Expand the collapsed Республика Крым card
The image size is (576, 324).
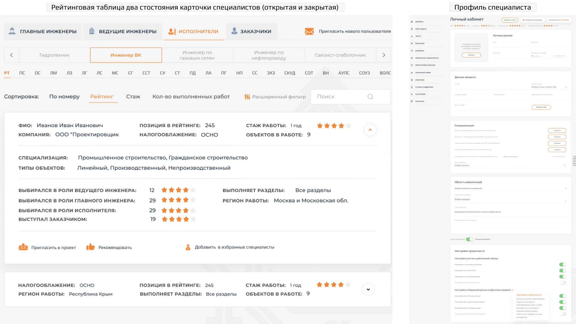point(368,289)
